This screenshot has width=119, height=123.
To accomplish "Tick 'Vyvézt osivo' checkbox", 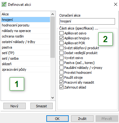I will [61, 58].
